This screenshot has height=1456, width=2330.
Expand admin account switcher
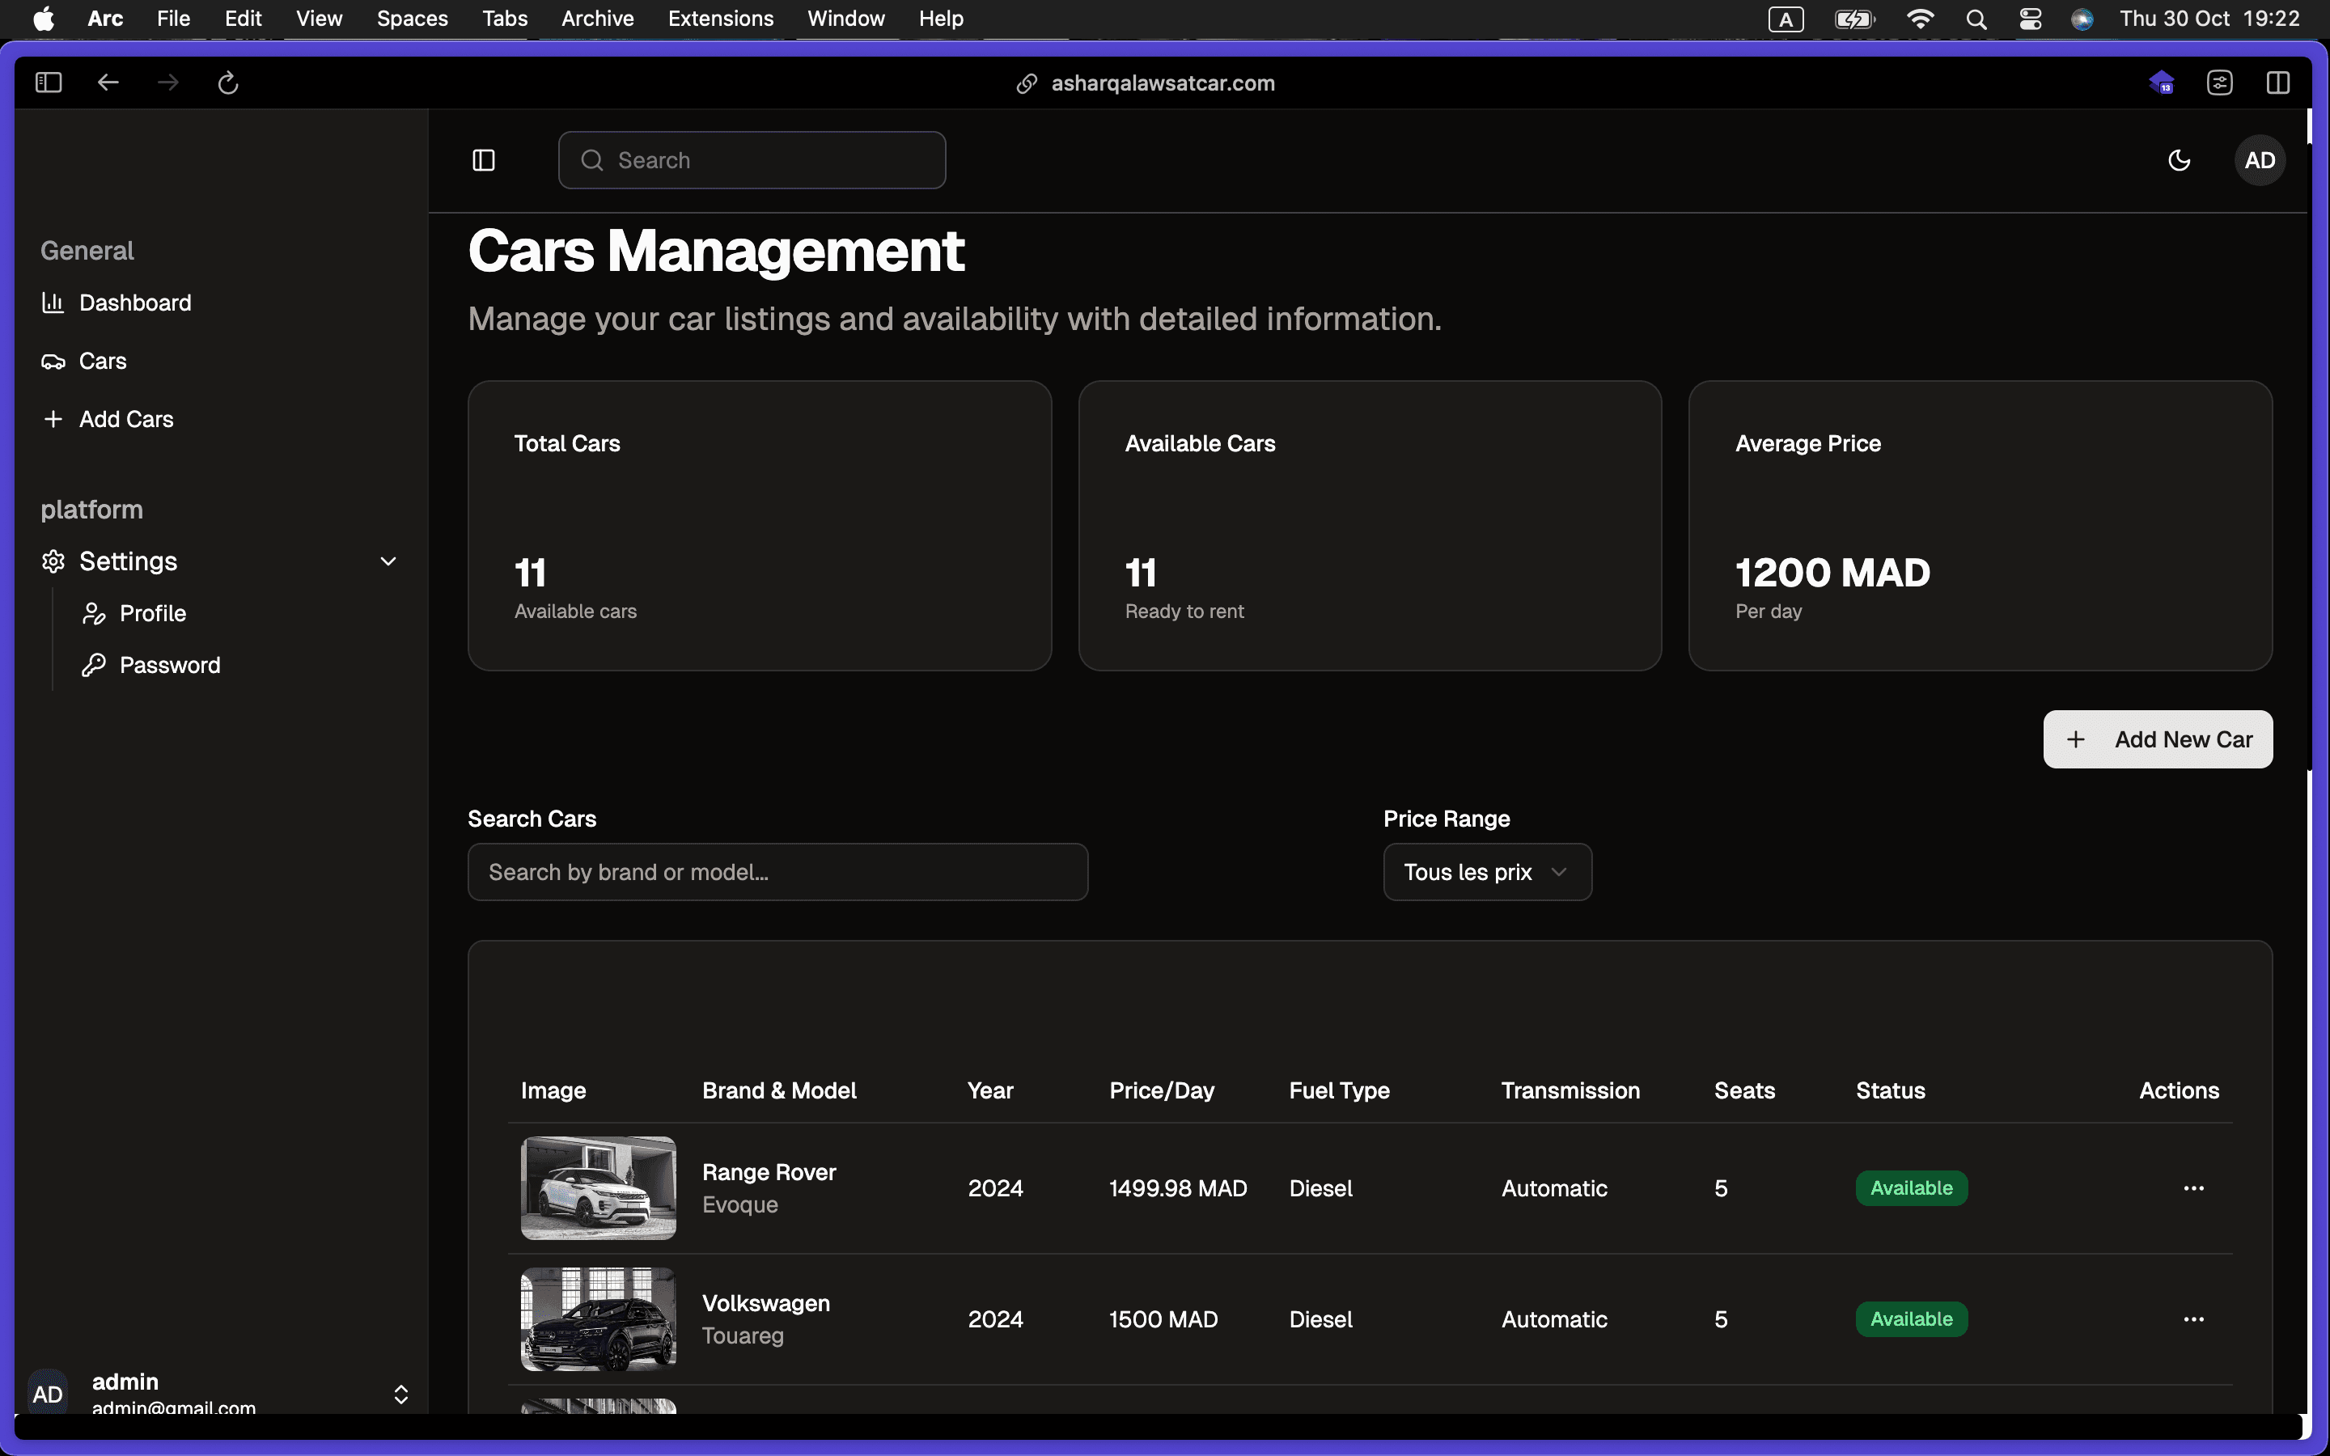(x=400, y=1394)
